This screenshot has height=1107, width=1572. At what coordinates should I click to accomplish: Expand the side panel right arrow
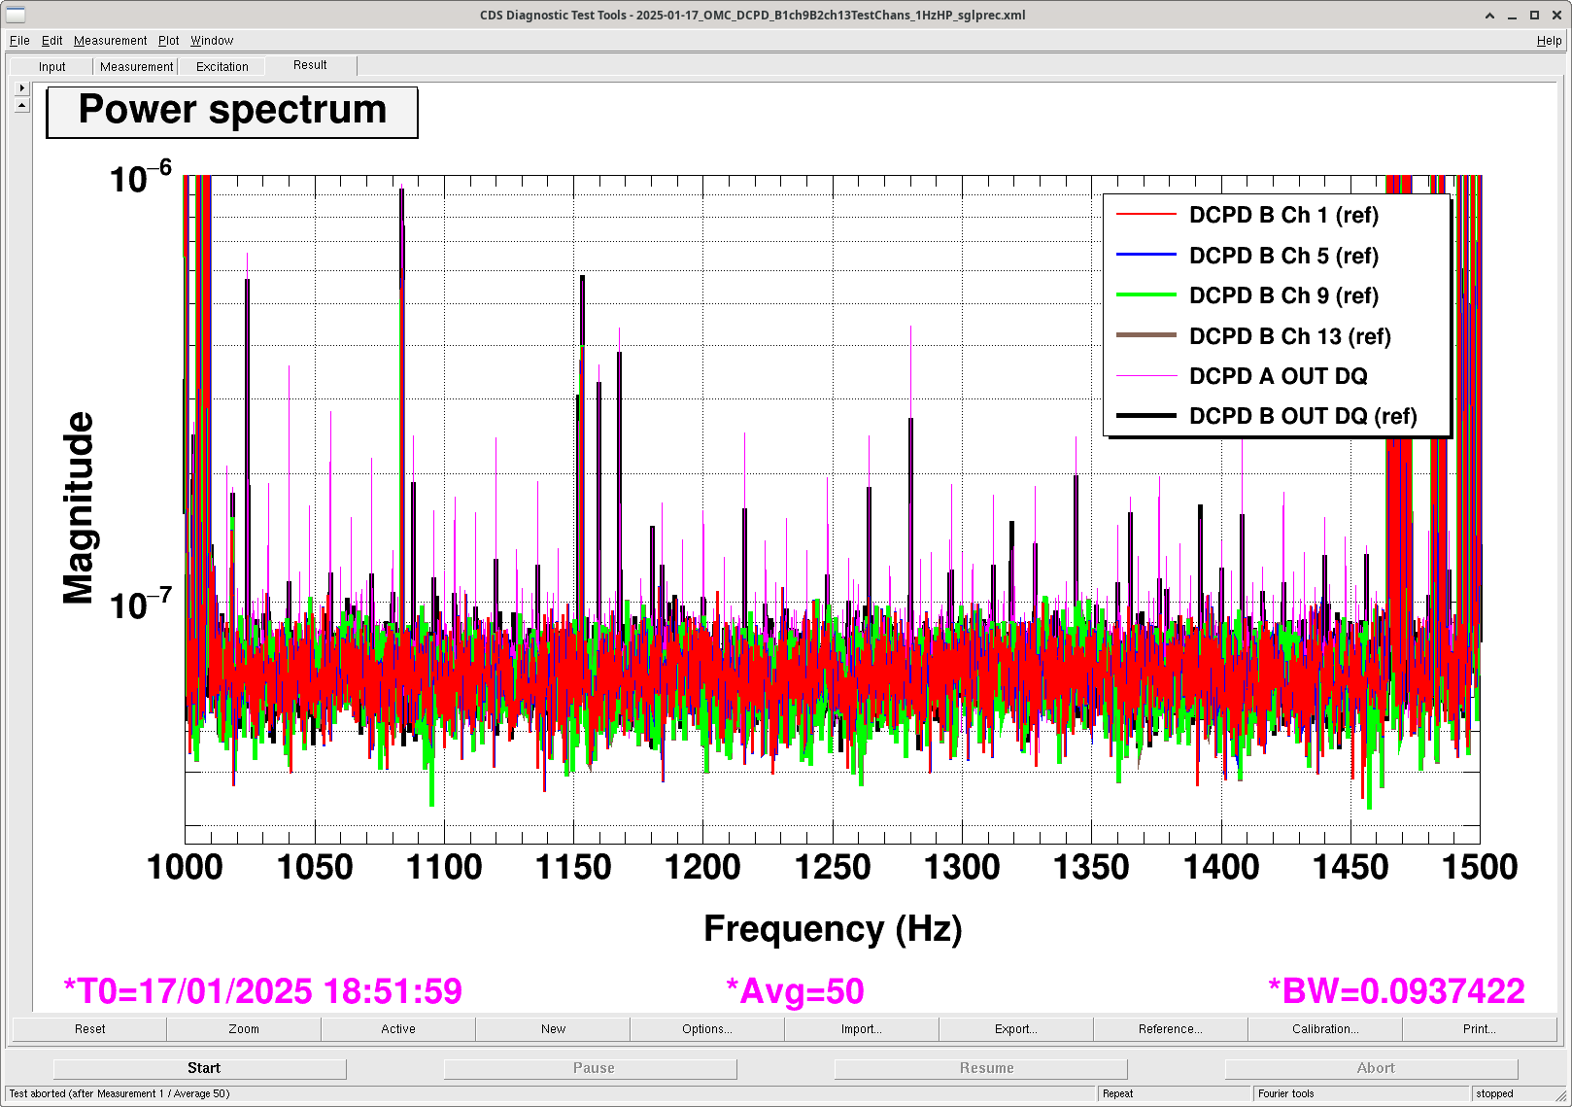[22, 88]
